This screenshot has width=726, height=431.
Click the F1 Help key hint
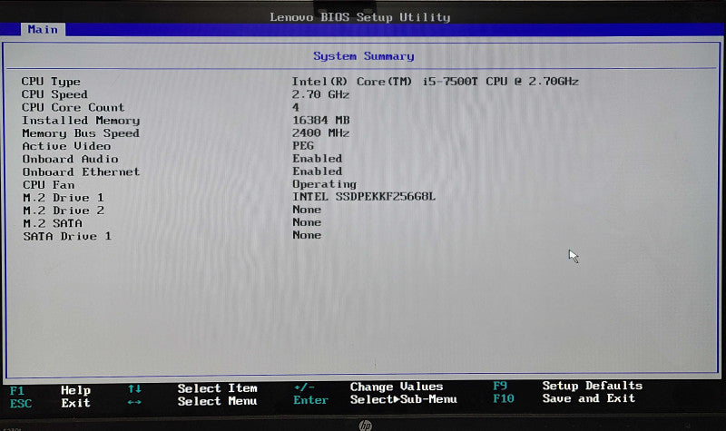coord(50,391)
